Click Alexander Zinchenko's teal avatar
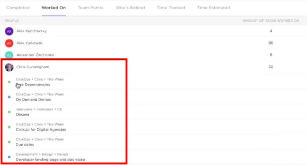This screenshot has height=165, width=307. coord(9,55)
